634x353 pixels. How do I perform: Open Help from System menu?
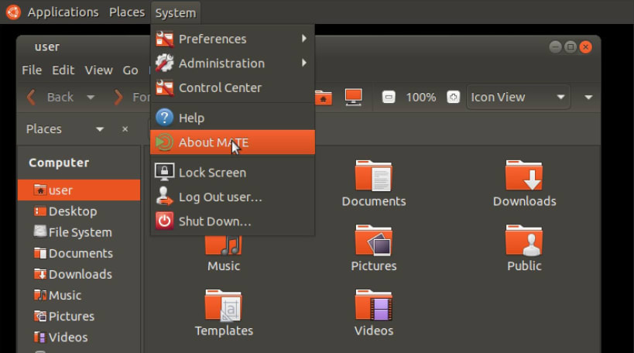(x=232, y=118)
